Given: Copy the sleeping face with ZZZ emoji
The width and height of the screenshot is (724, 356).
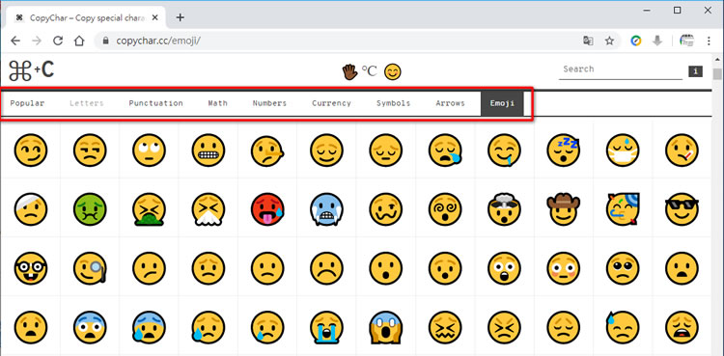Looking at the screenshot, I should [x=564, y=151].
